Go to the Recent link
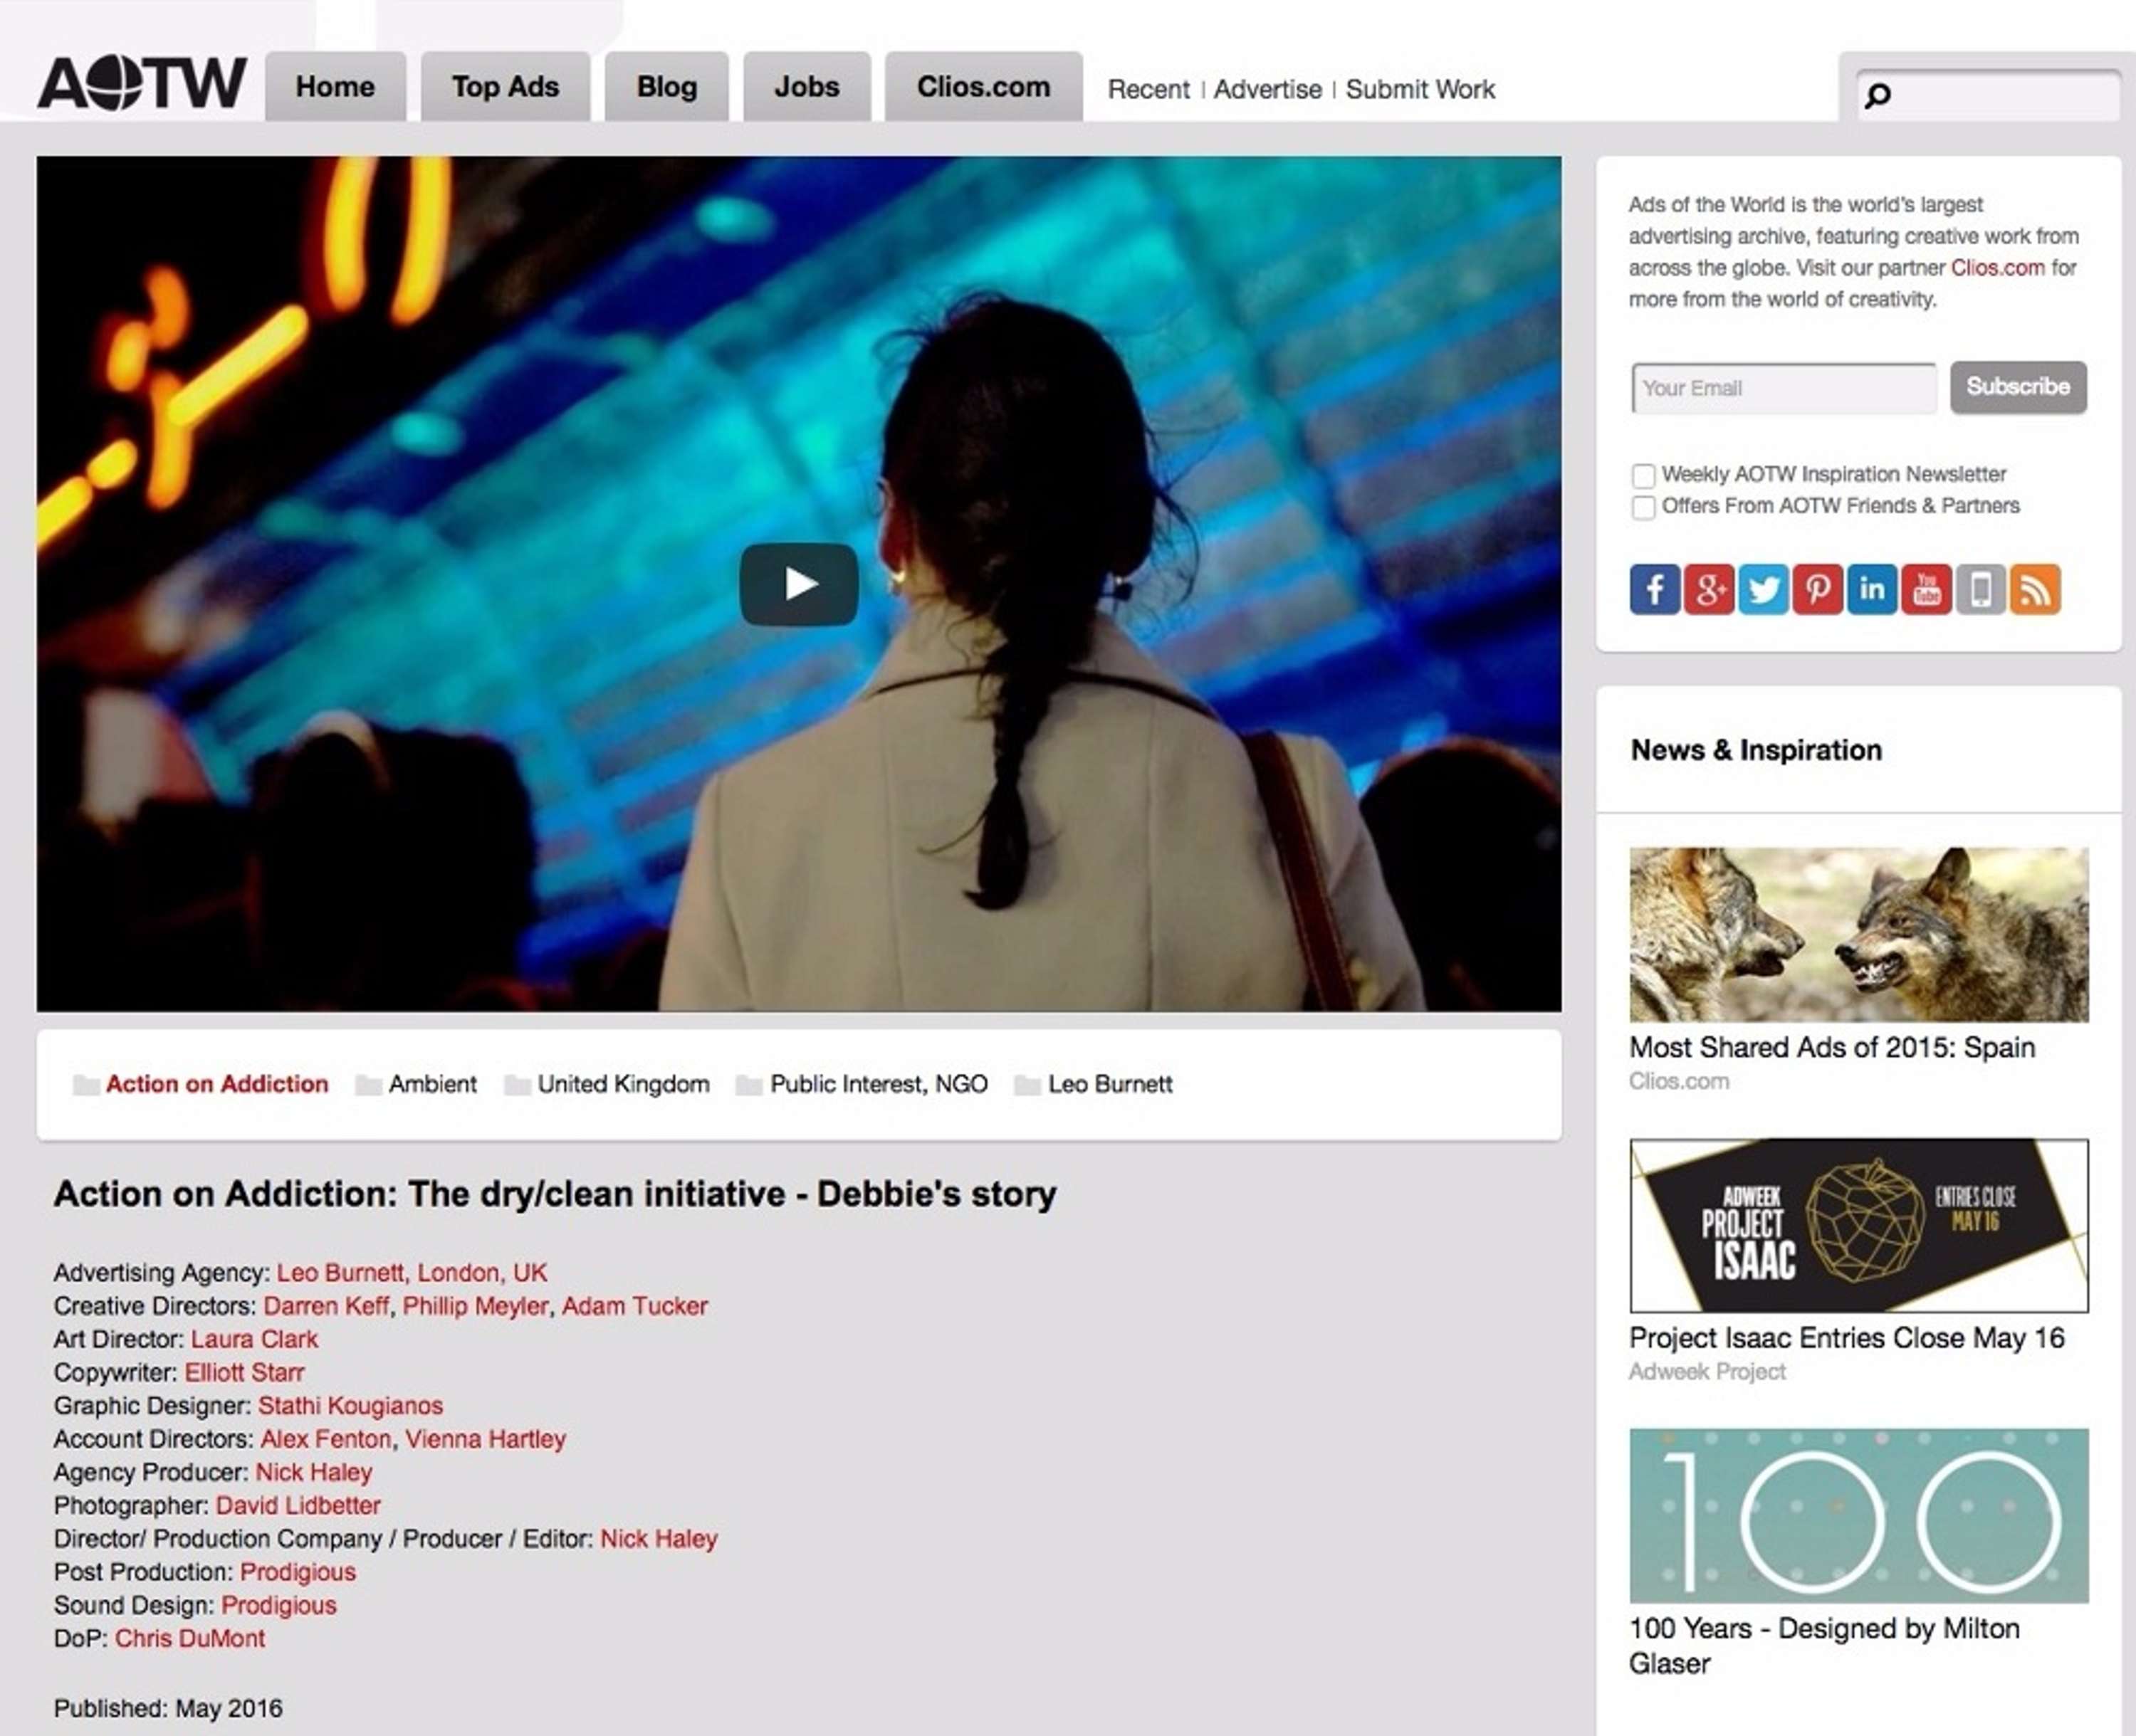This screenshot has height=1736, width=2136. [1148, 90]
